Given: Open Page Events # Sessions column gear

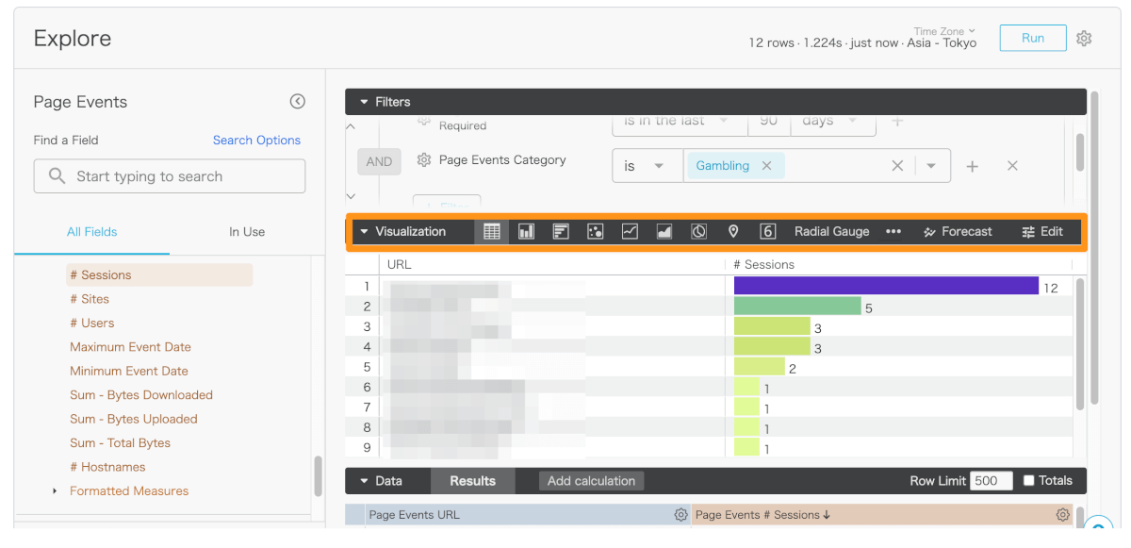Looking at the screenshot, I should coord(1063,515).
